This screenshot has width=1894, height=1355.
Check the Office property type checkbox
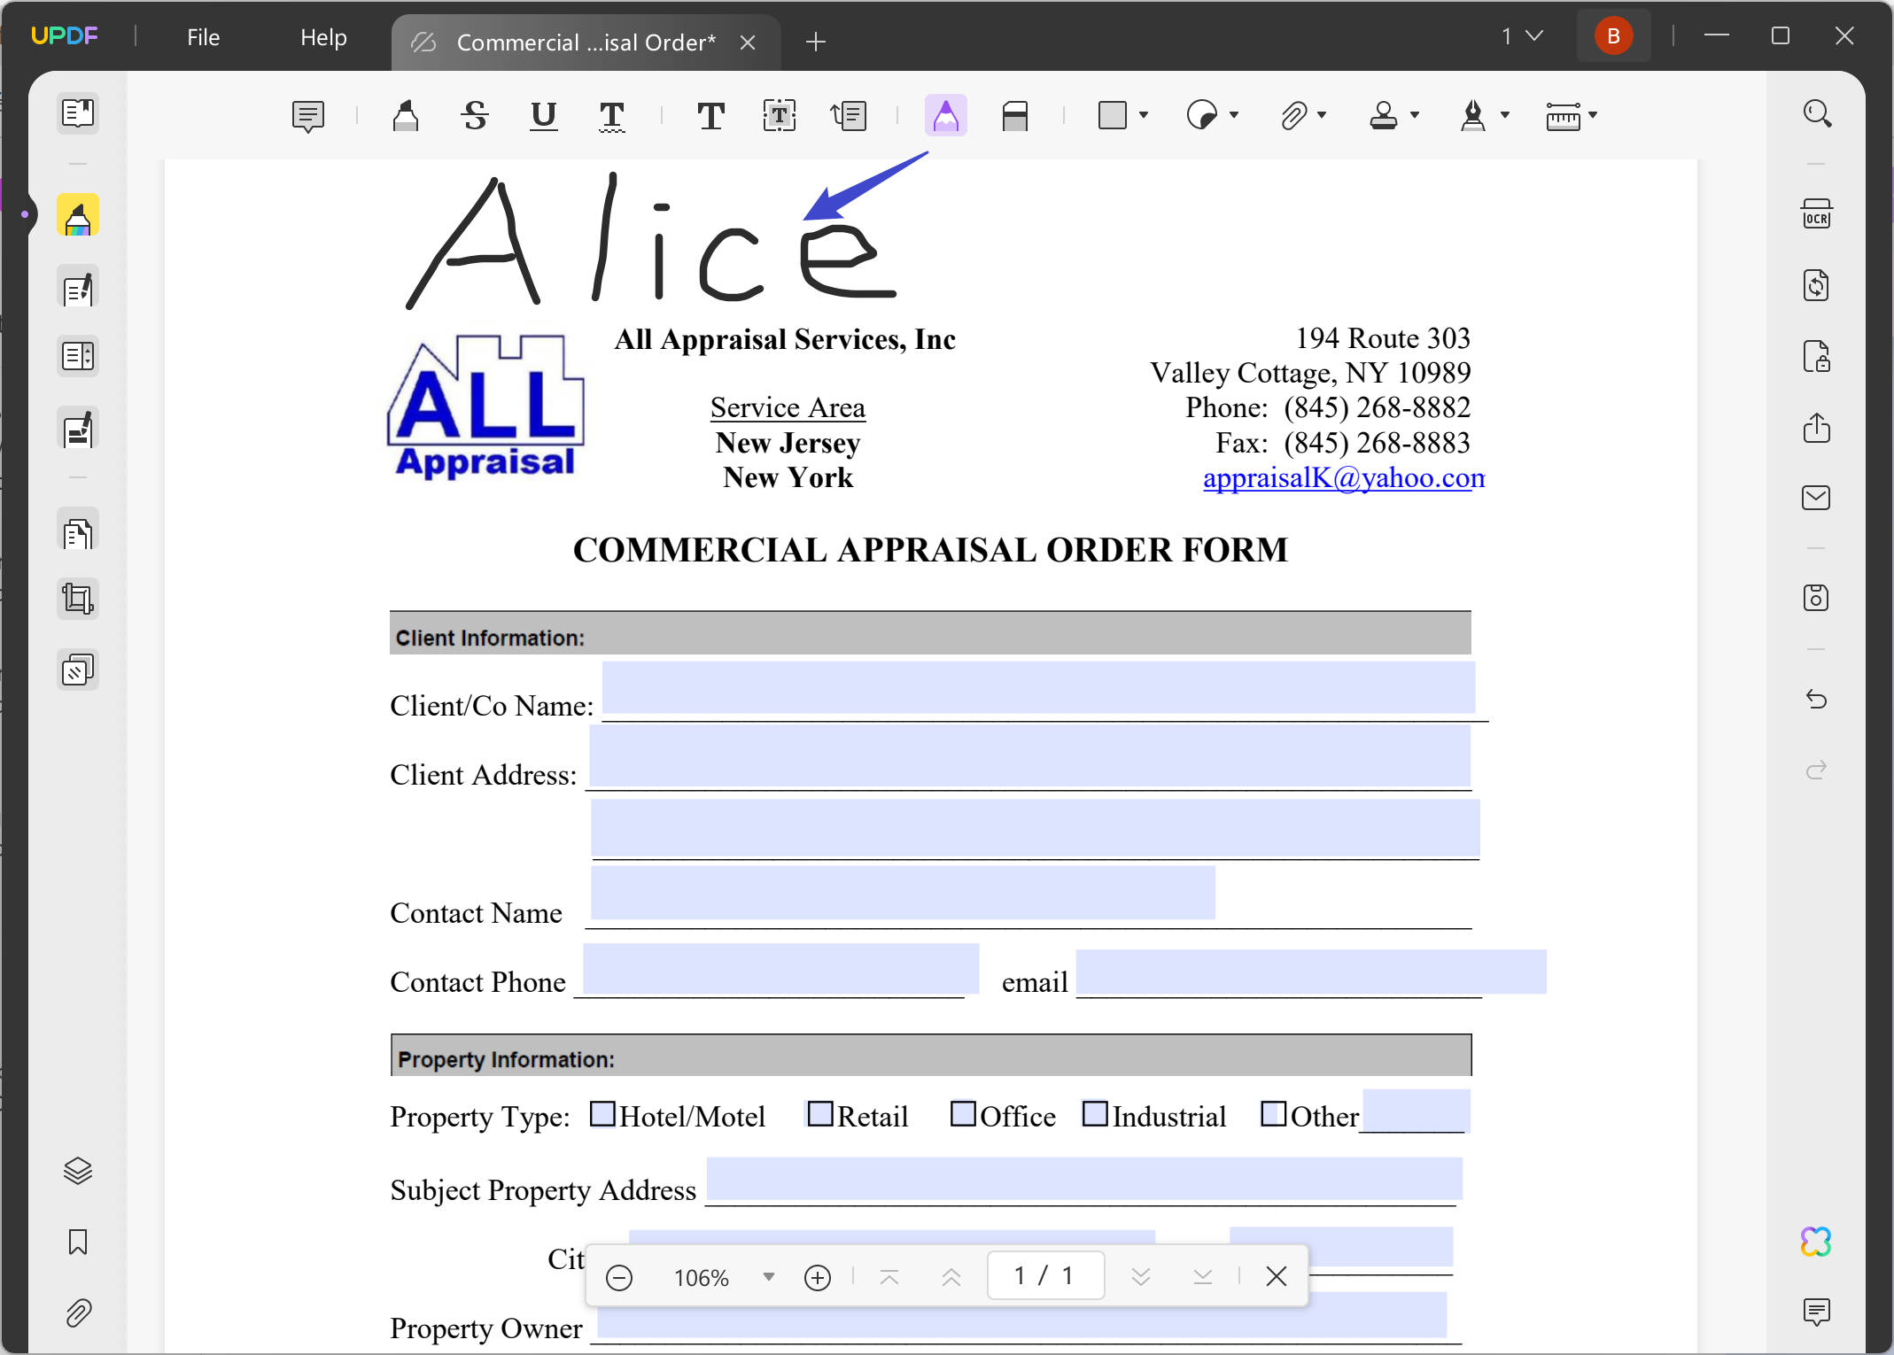pos(962,1114)
